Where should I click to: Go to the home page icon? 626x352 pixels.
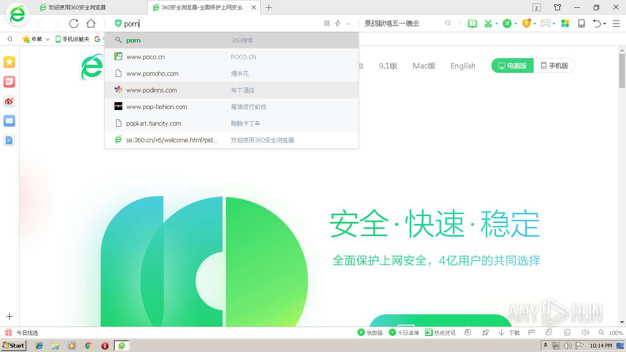91,23
